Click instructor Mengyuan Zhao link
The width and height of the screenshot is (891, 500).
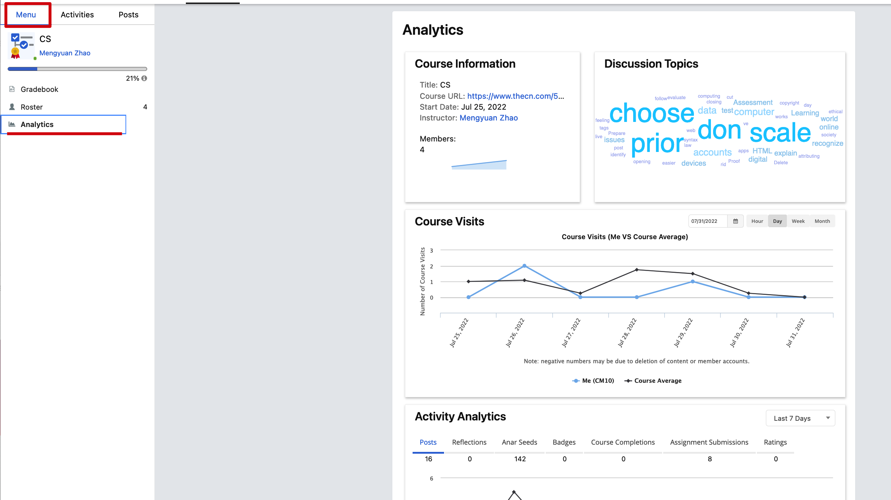click(x=489, y=118)
